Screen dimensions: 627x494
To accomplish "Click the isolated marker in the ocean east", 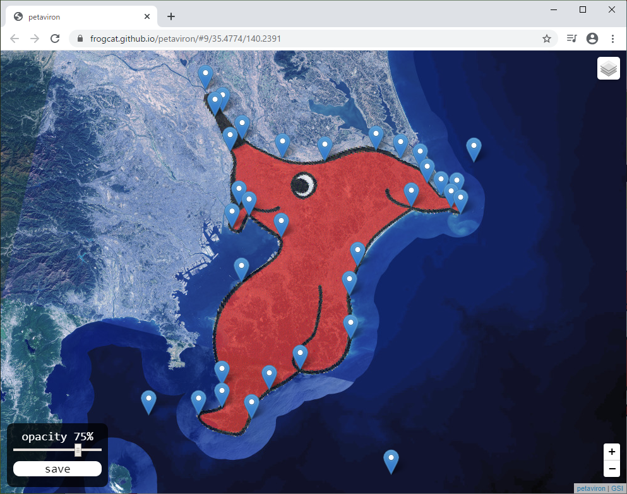I will 474,149.
